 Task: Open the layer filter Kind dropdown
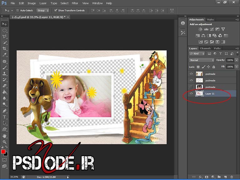click(x=197, y=53)
